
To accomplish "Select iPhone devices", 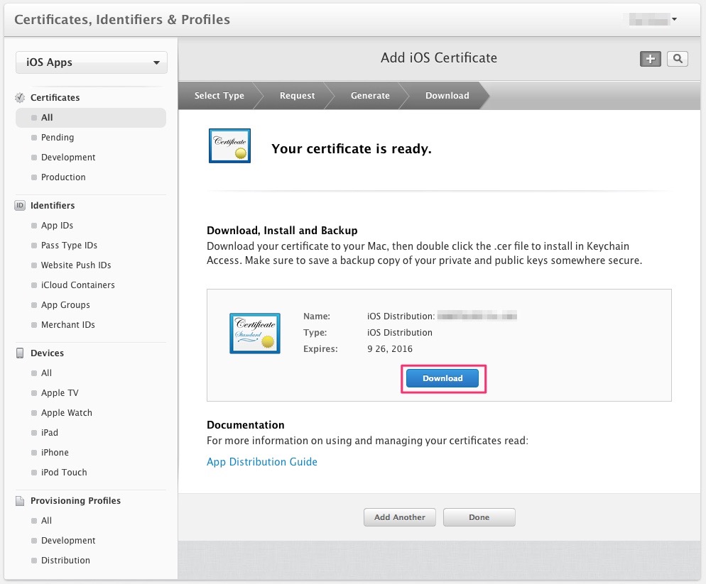I will tap(55, 452).
